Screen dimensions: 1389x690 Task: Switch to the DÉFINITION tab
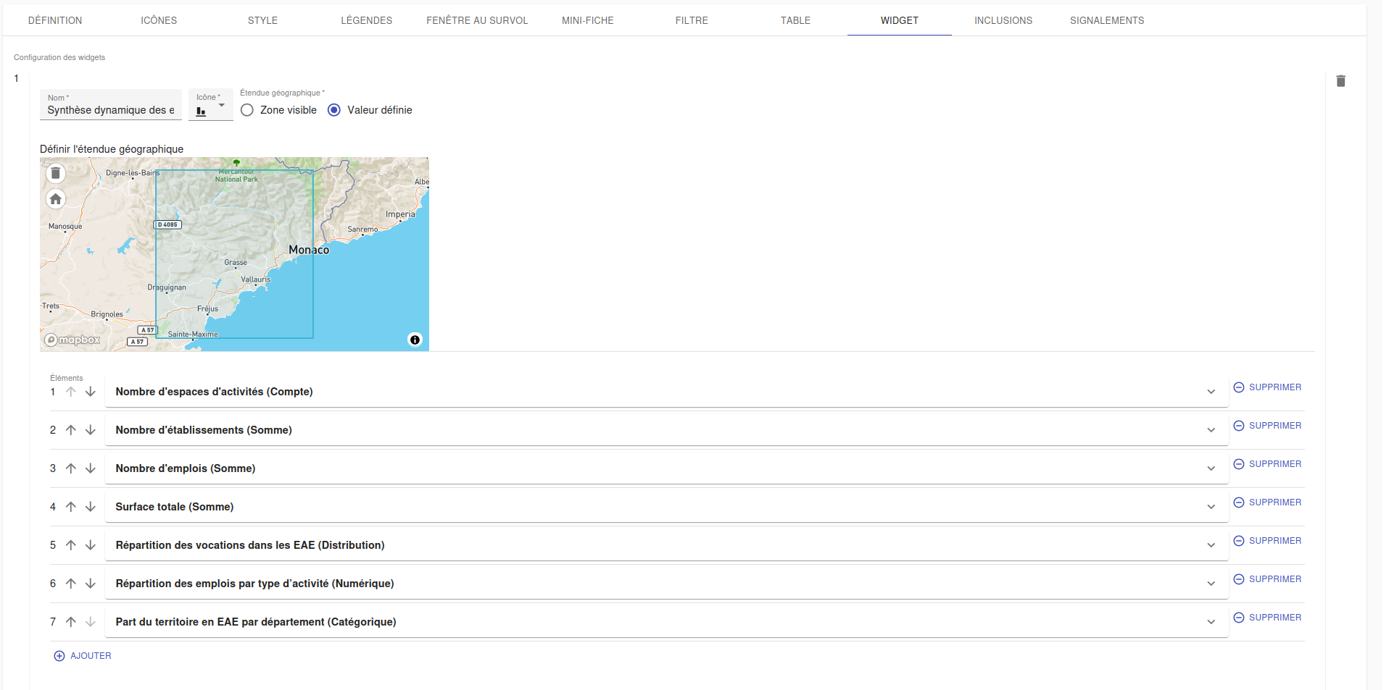click(x=55, y=20)
